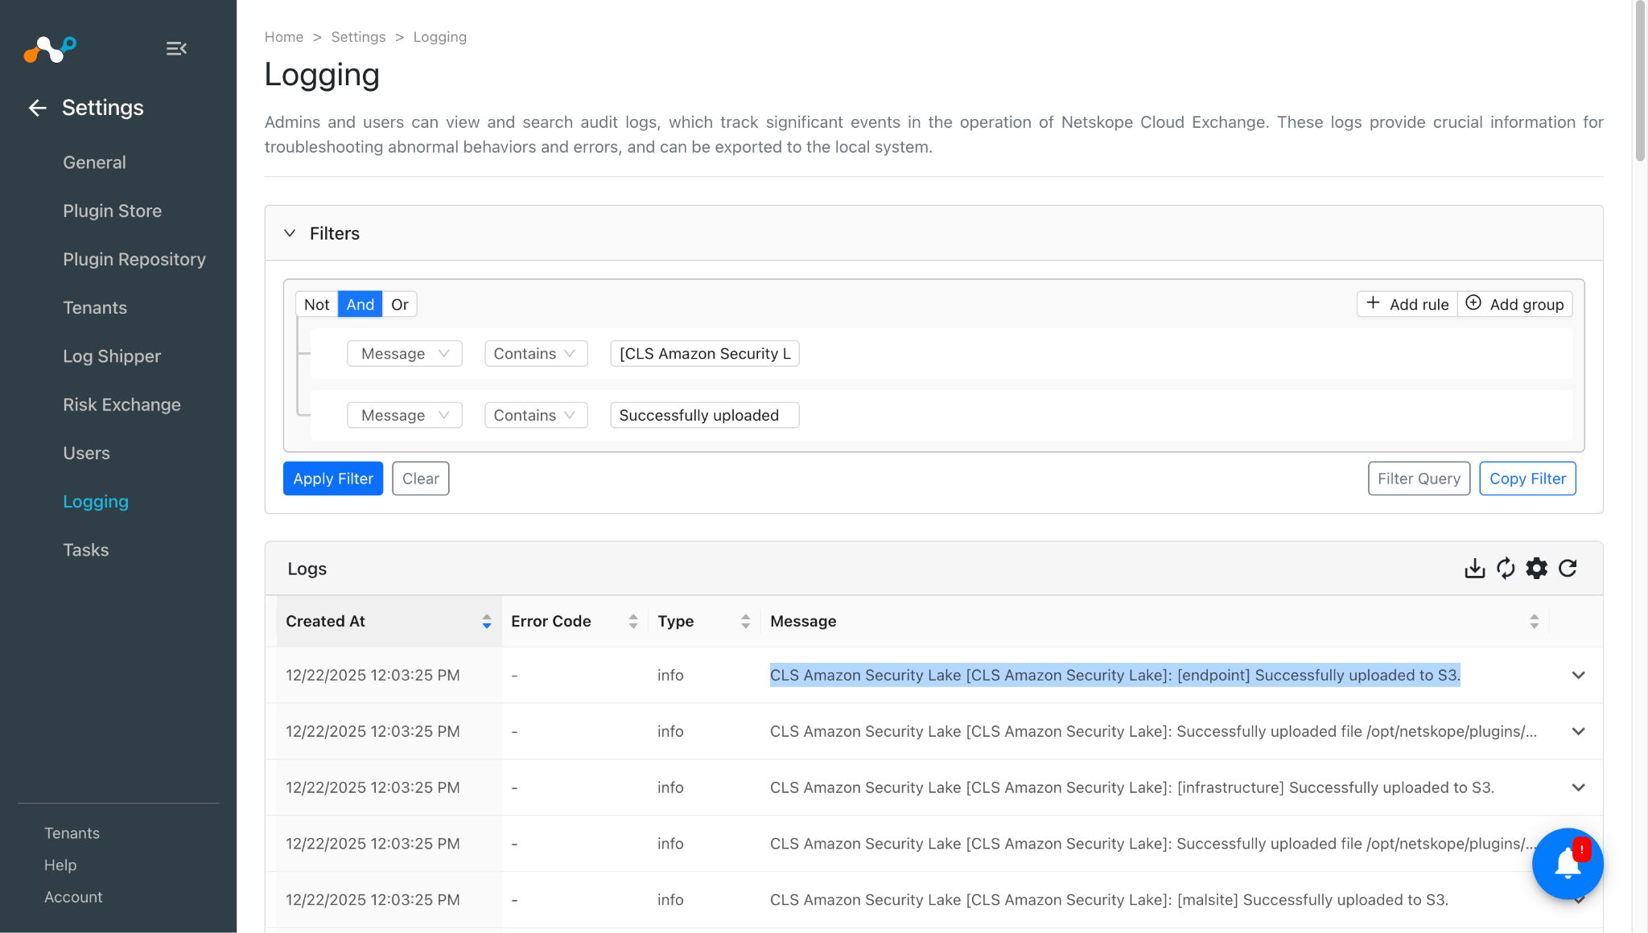The height and width of the screenshot is (933, 1648).
Task: Click the Apply Filter button
Action: (333, 479)
